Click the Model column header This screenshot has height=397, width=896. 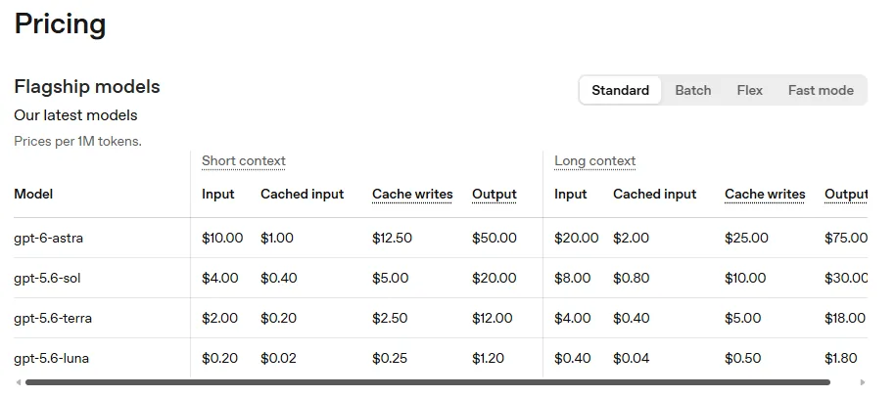click(33, 194)
